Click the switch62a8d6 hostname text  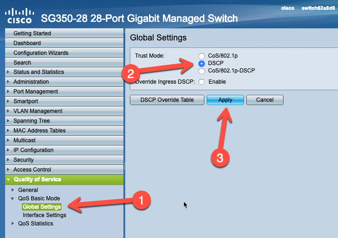pos(318,8)
